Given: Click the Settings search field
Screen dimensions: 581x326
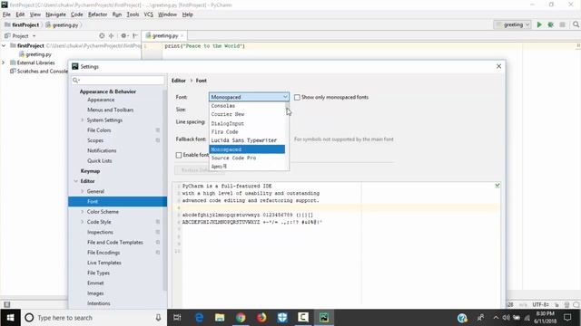Looking at the screenshot, I should pos(118,81).
